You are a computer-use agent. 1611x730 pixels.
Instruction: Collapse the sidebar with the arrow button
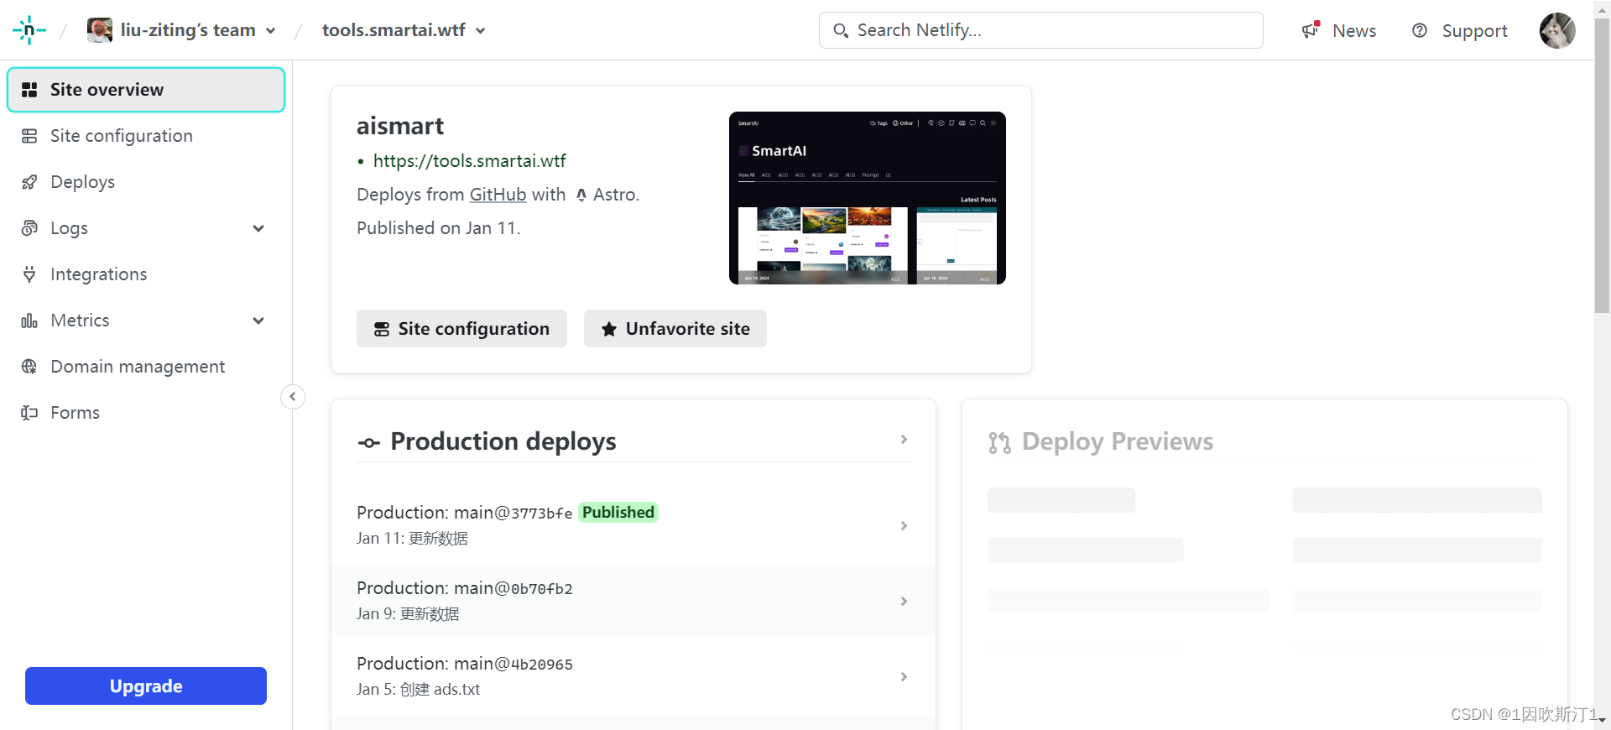click(x=293, y=397)
